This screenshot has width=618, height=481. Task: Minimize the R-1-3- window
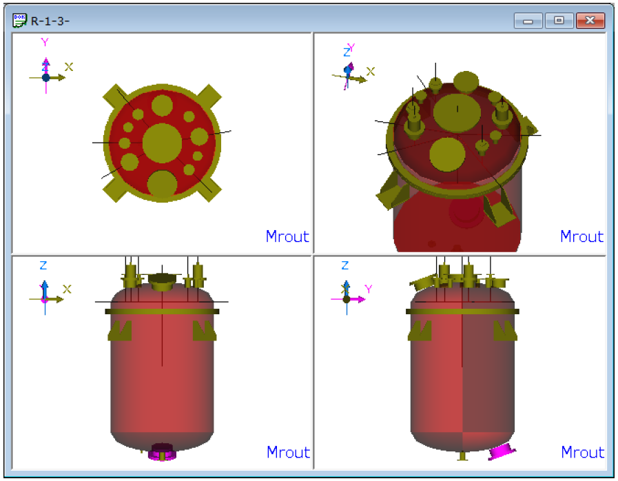coord(528,21)
